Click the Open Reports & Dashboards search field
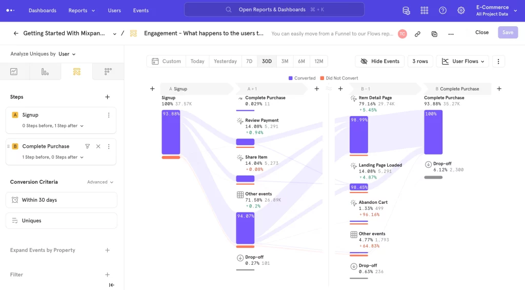525x290 pixels. [x=274, y=10]
